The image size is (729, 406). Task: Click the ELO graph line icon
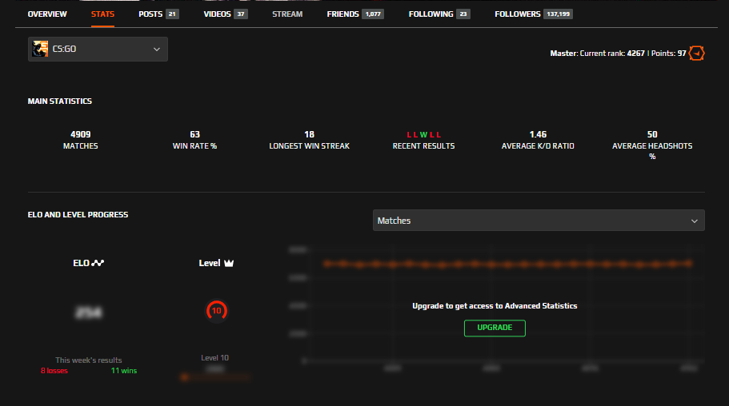[99, 262]
